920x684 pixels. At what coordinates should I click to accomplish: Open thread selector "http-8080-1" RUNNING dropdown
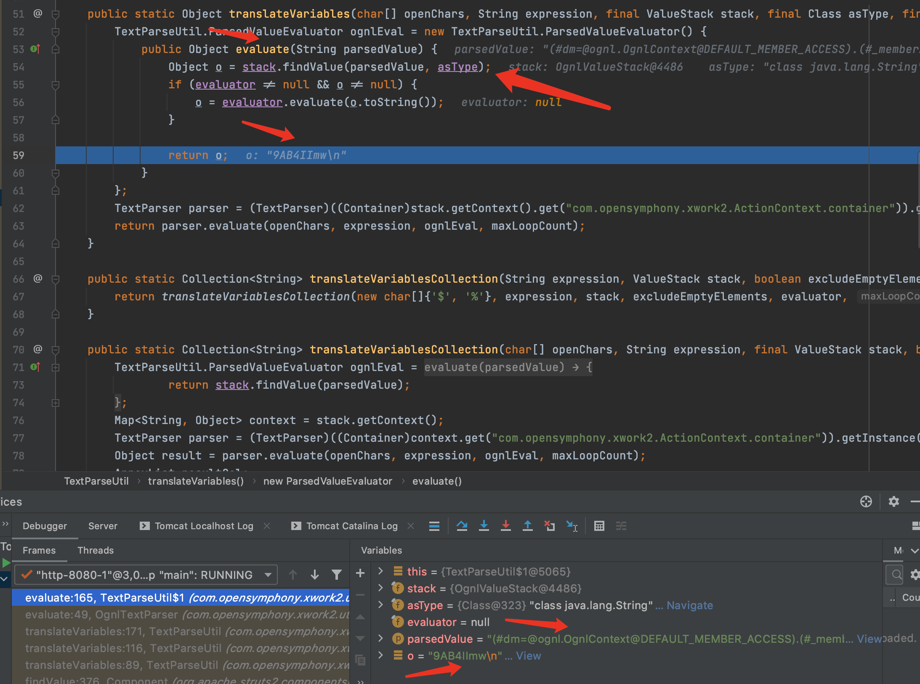(146, 575)
